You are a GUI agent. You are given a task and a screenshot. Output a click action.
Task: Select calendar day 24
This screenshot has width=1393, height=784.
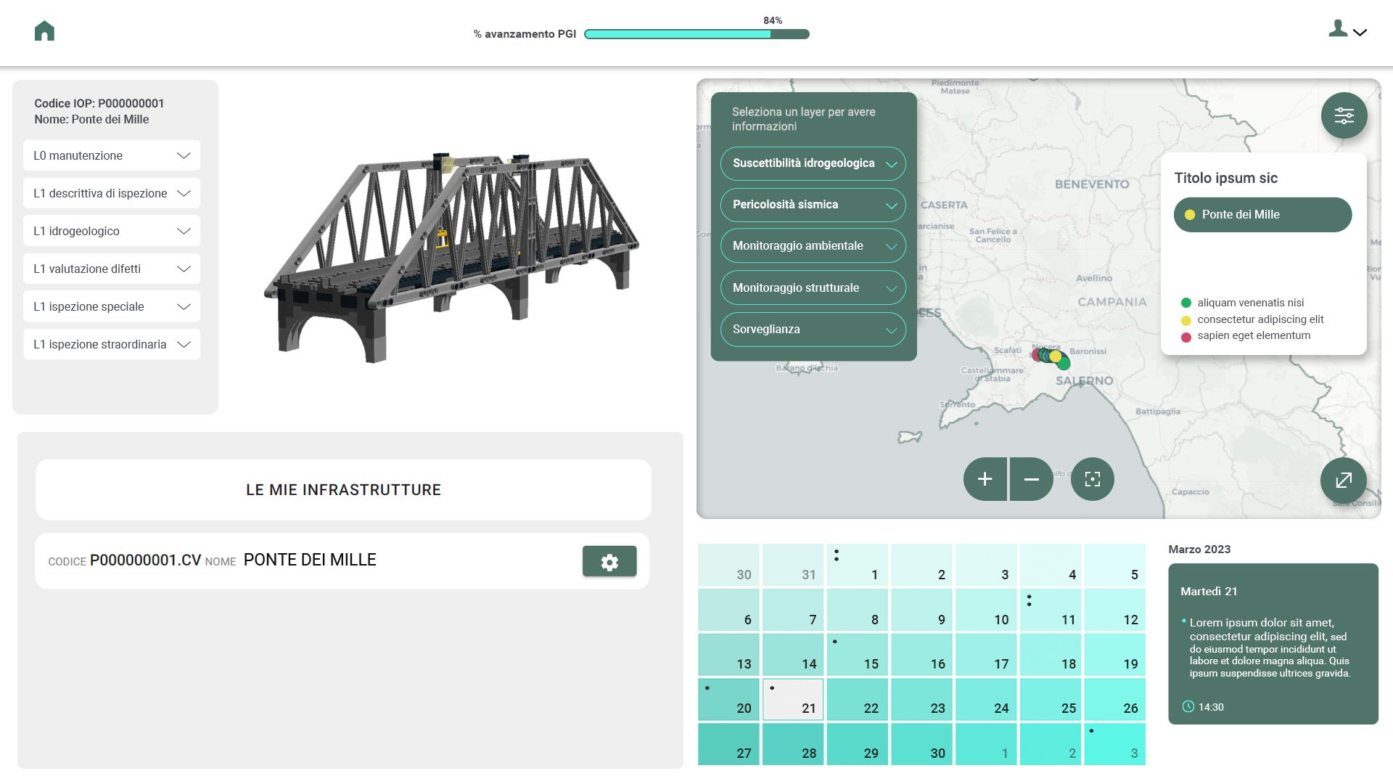(x=986, y=700)
